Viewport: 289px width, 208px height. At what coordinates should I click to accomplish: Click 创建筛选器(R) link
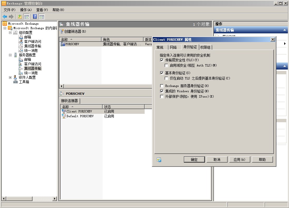pyautogui.click(x=75, y=31)
